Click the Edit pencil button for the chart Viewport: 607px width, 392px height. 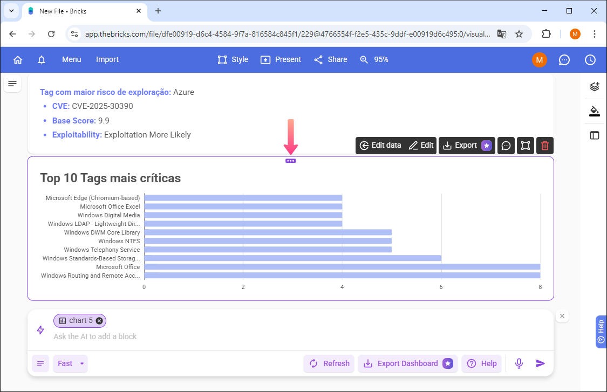[x=421, y=146]
